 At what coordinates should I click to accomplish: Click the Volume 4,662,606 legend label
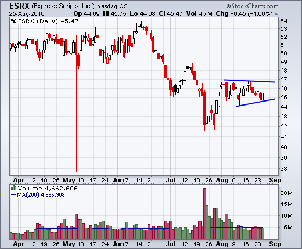(48, 188)
